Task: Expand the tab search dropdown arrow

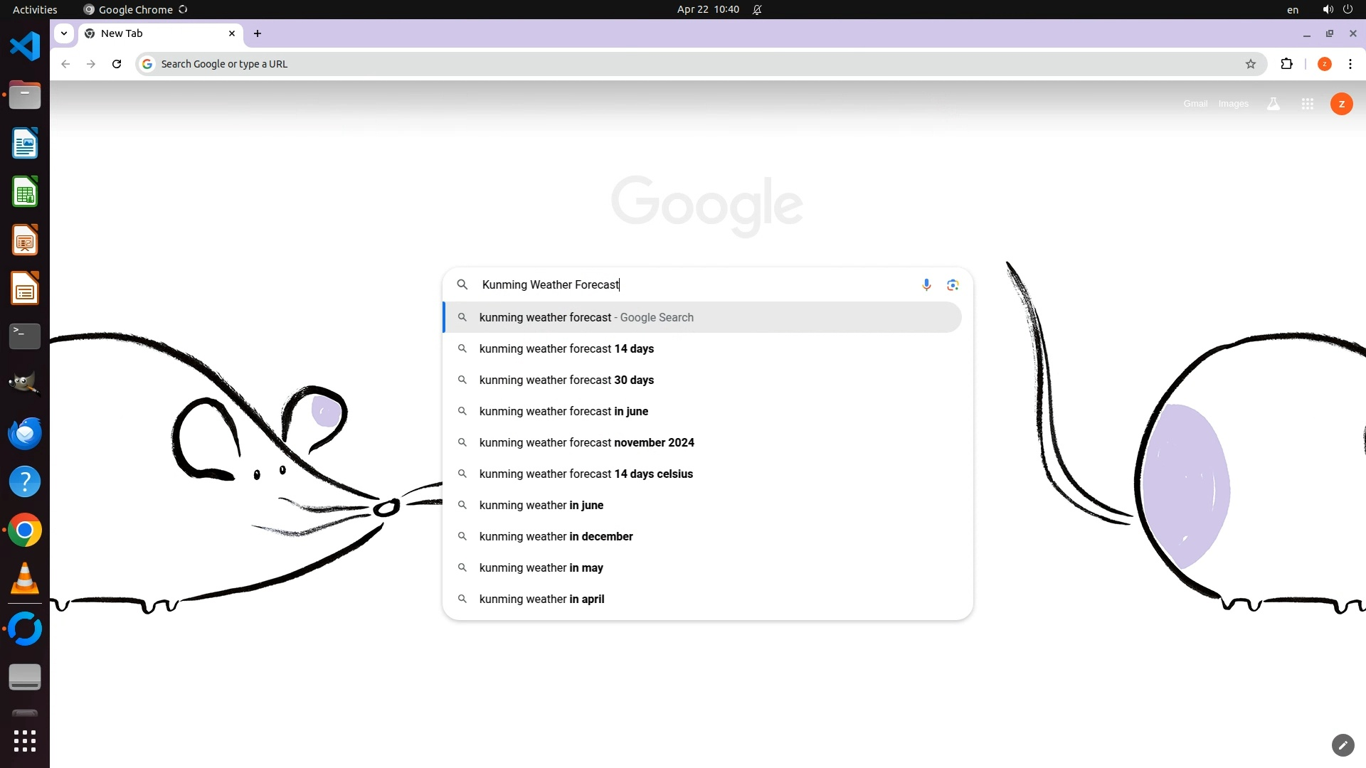Action: (x=64, y=33)
